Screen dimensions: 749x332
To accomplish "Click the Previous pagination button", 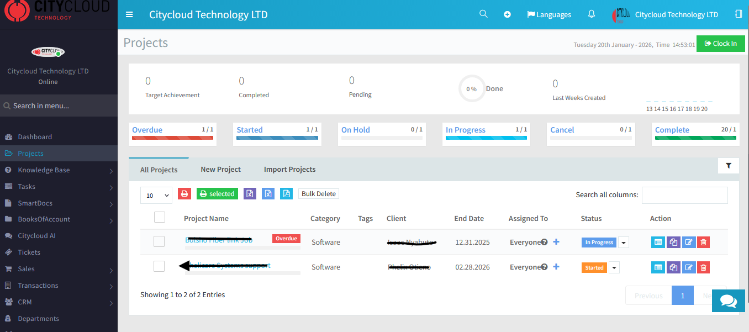I will click(x=648, y=296).
